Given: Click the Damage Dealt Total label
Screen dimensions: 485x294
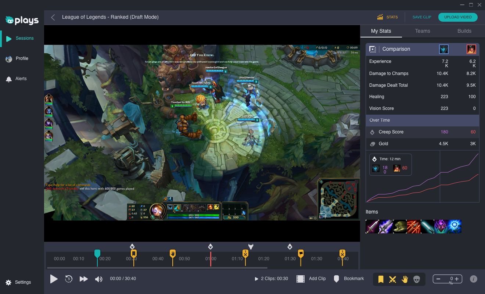Looking at the screenshot, I should (388, 85).
